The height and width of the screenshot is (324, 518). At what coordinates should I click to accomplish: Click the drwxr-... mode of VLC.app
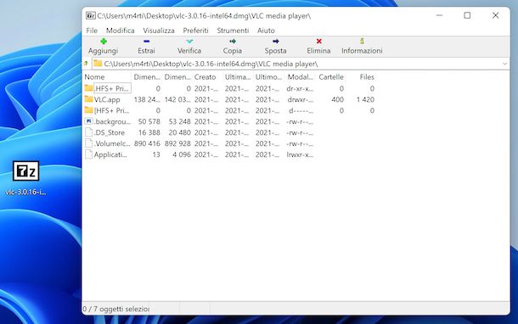point(300,99)
